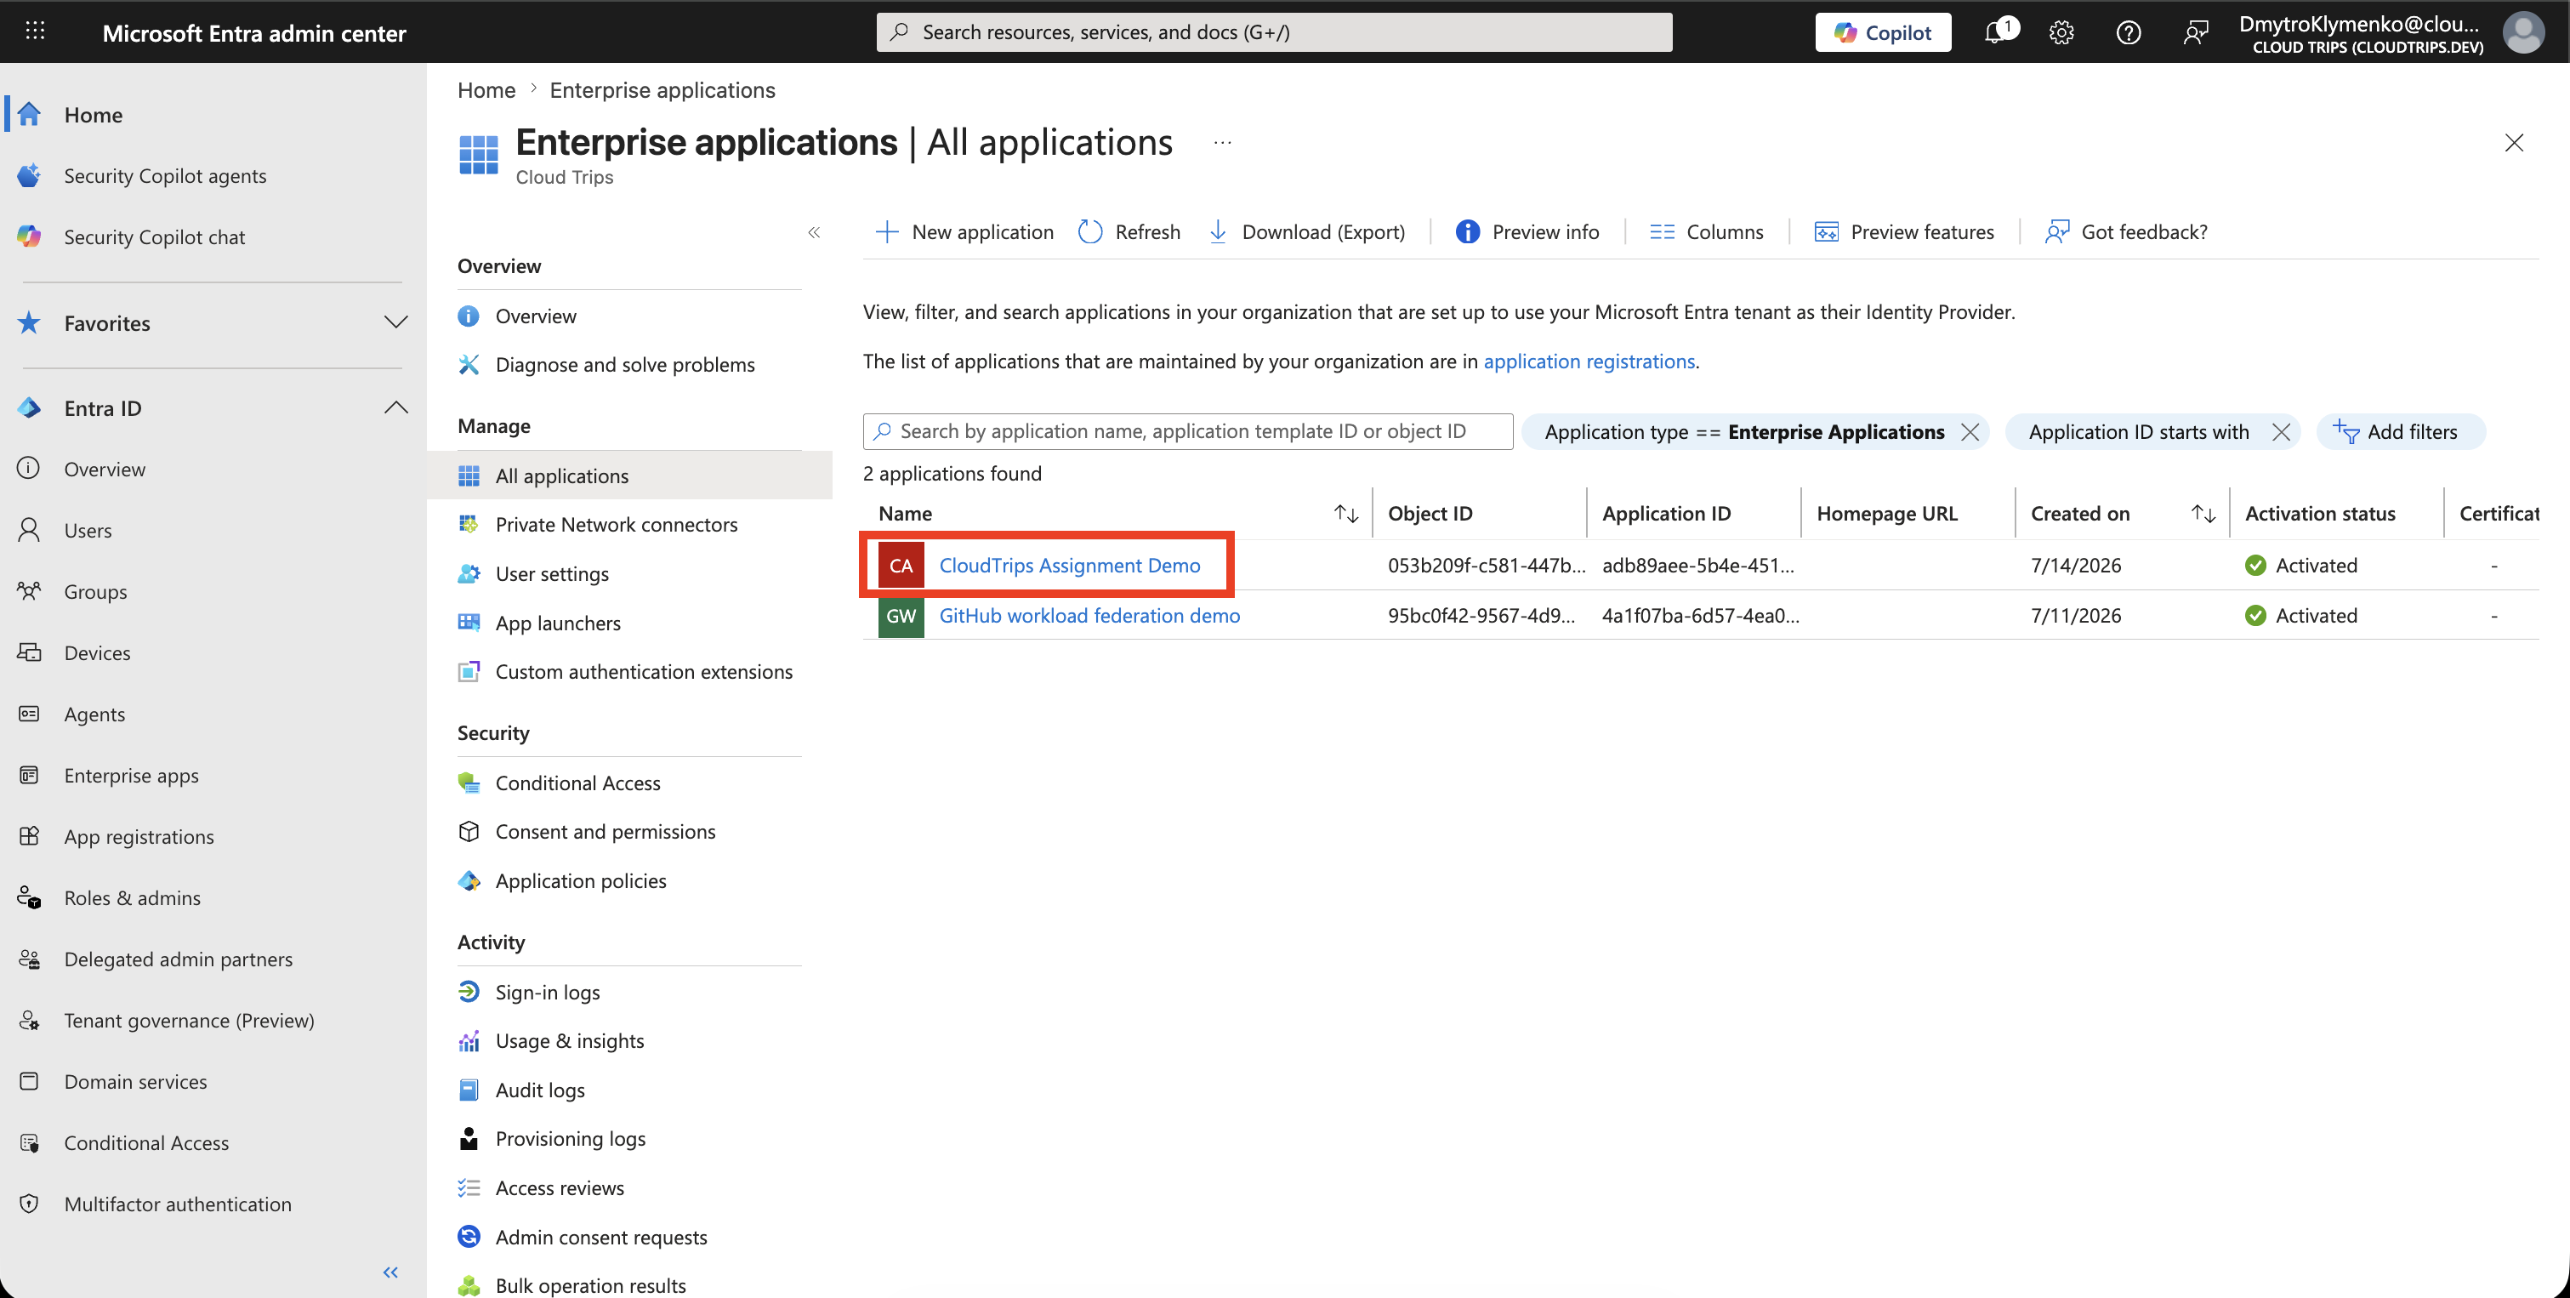Open Security Copilot agents

pos(165,175)
